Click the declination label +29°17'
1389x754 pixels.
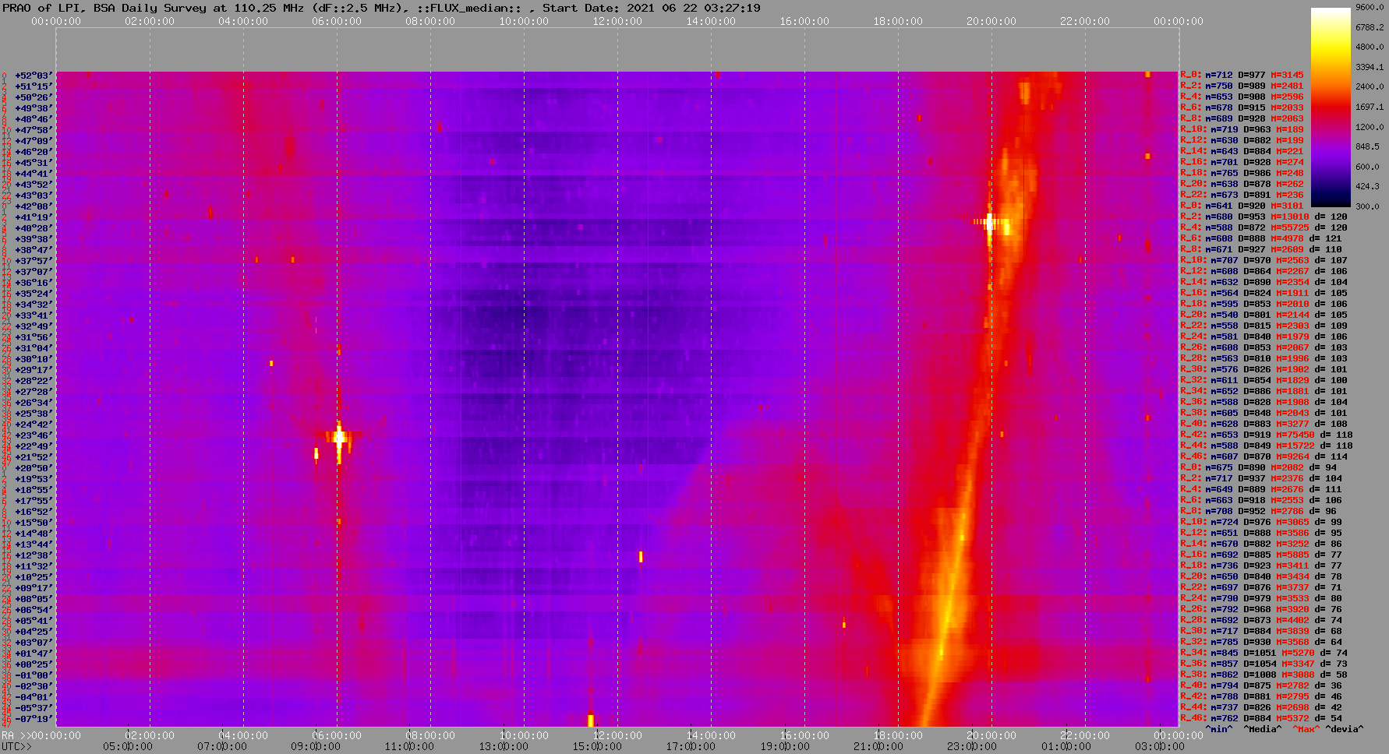34,370
